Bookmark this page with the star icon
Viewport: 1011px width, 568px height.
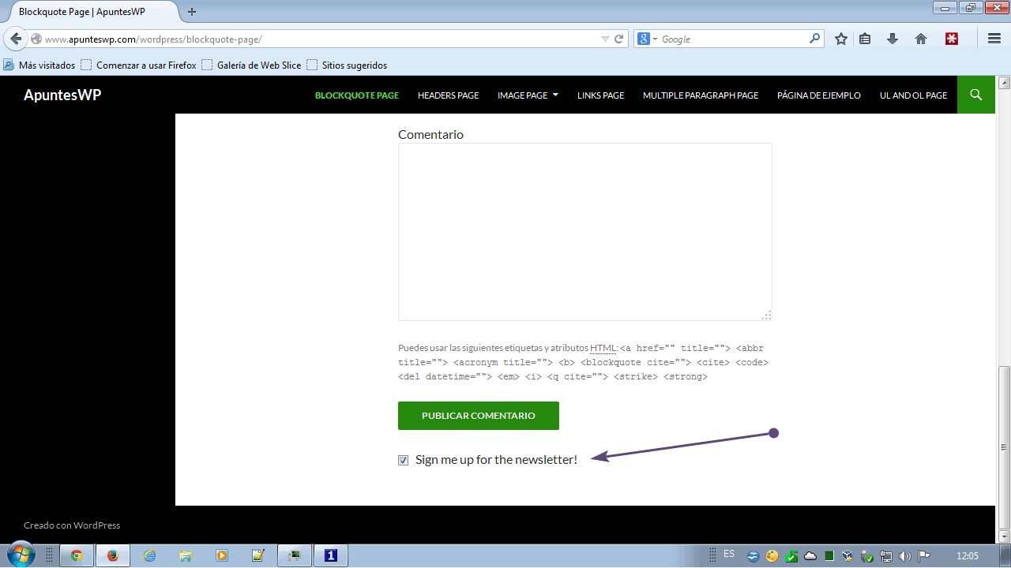click(x=841, y=39)
